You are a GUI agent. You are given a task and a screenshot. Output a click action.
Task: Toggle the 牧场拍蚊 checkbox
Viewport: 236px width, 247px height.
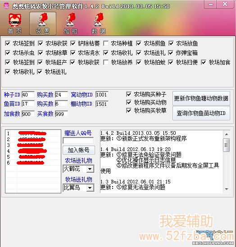click(x=139, y=62)
